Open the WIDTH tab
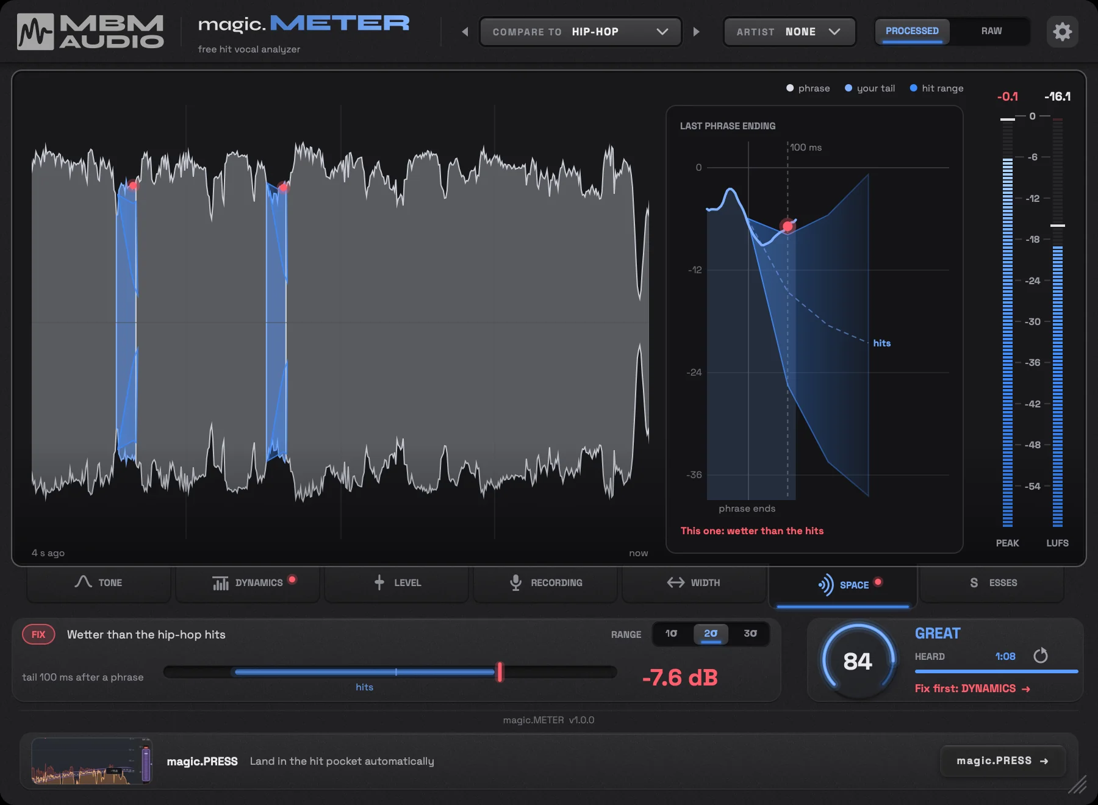The height and width of the screenshot is (805, 1098). click(x=694, y=583)
